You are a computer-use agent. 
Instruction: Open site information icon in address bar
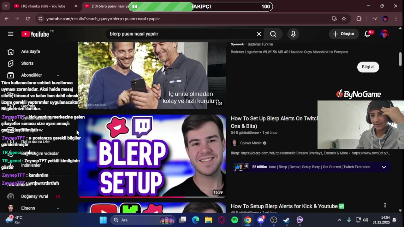click(x=40, y=19)
